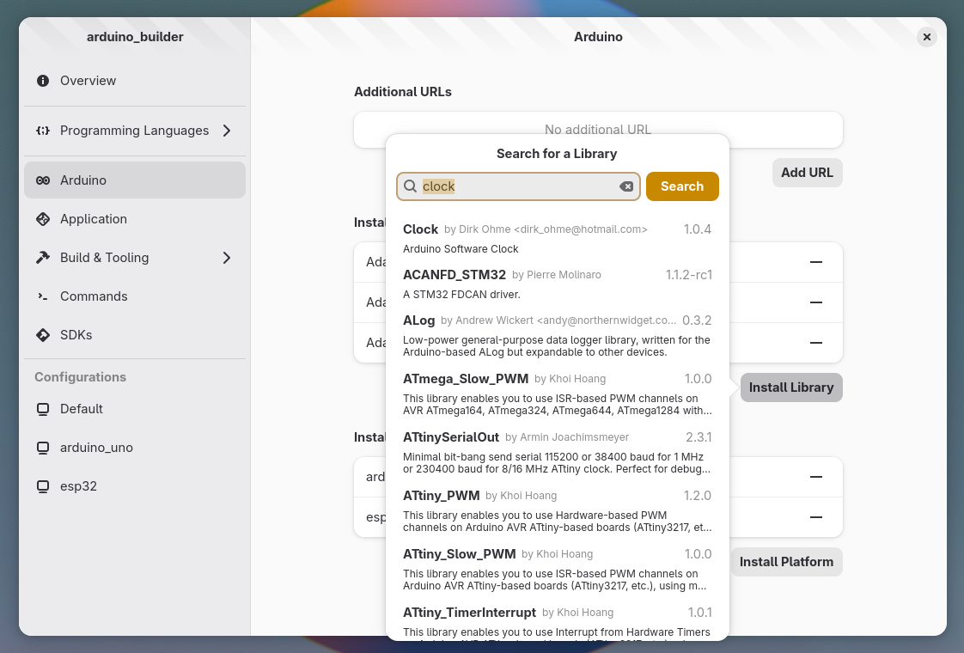
Task: Click the Arduino infinity icon in sidebar
Action: click(x=42, y=180)
